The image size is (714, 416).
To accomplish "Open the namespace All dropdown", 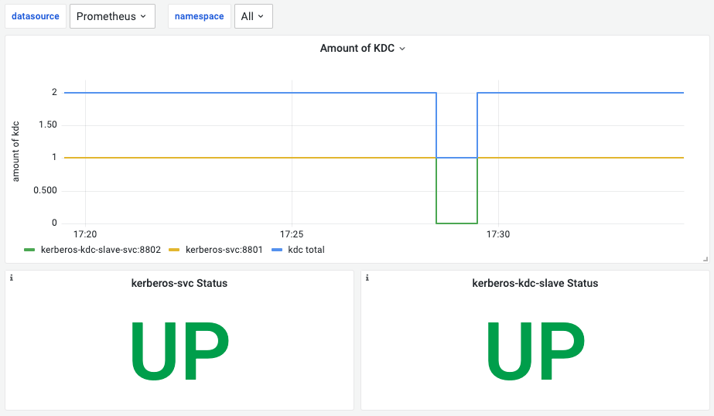I will 254,16.
